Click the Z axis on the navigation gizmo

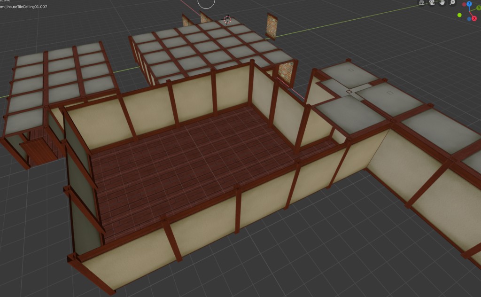pyautogui.click(x=470, y=4)
